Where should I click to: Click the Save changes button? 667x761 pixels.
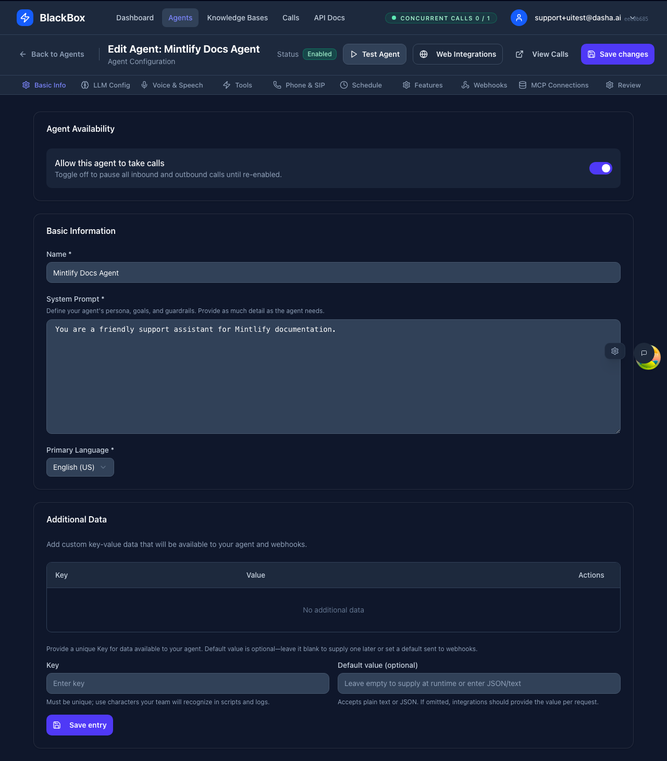617,54
